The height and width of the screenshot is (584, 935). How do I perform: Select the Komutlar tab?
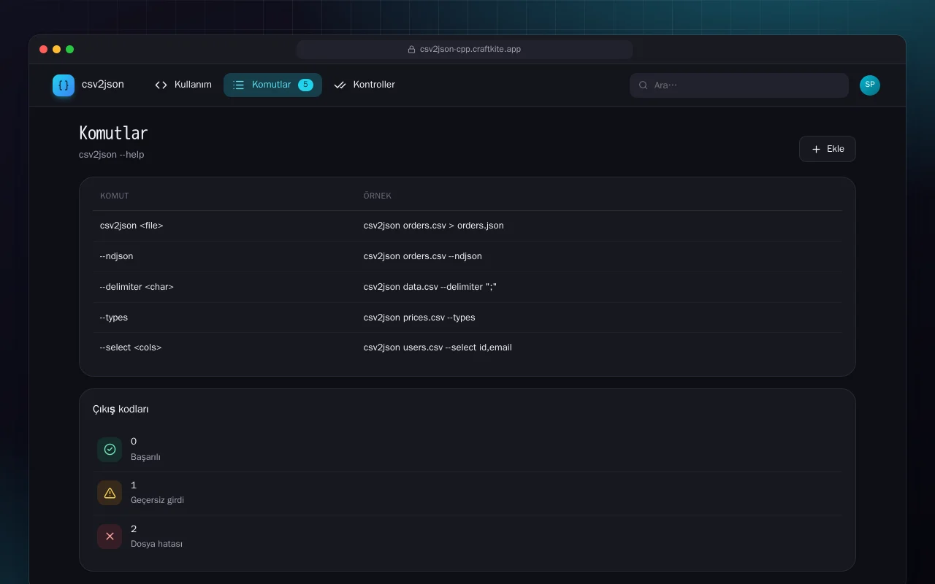(x=272, y=85)
